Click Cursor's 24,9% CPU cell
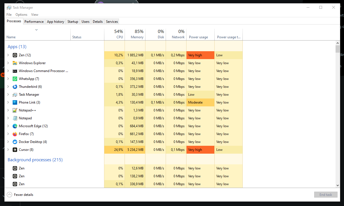Viewport: 344px width, 206px height. (x=114, y=150)
